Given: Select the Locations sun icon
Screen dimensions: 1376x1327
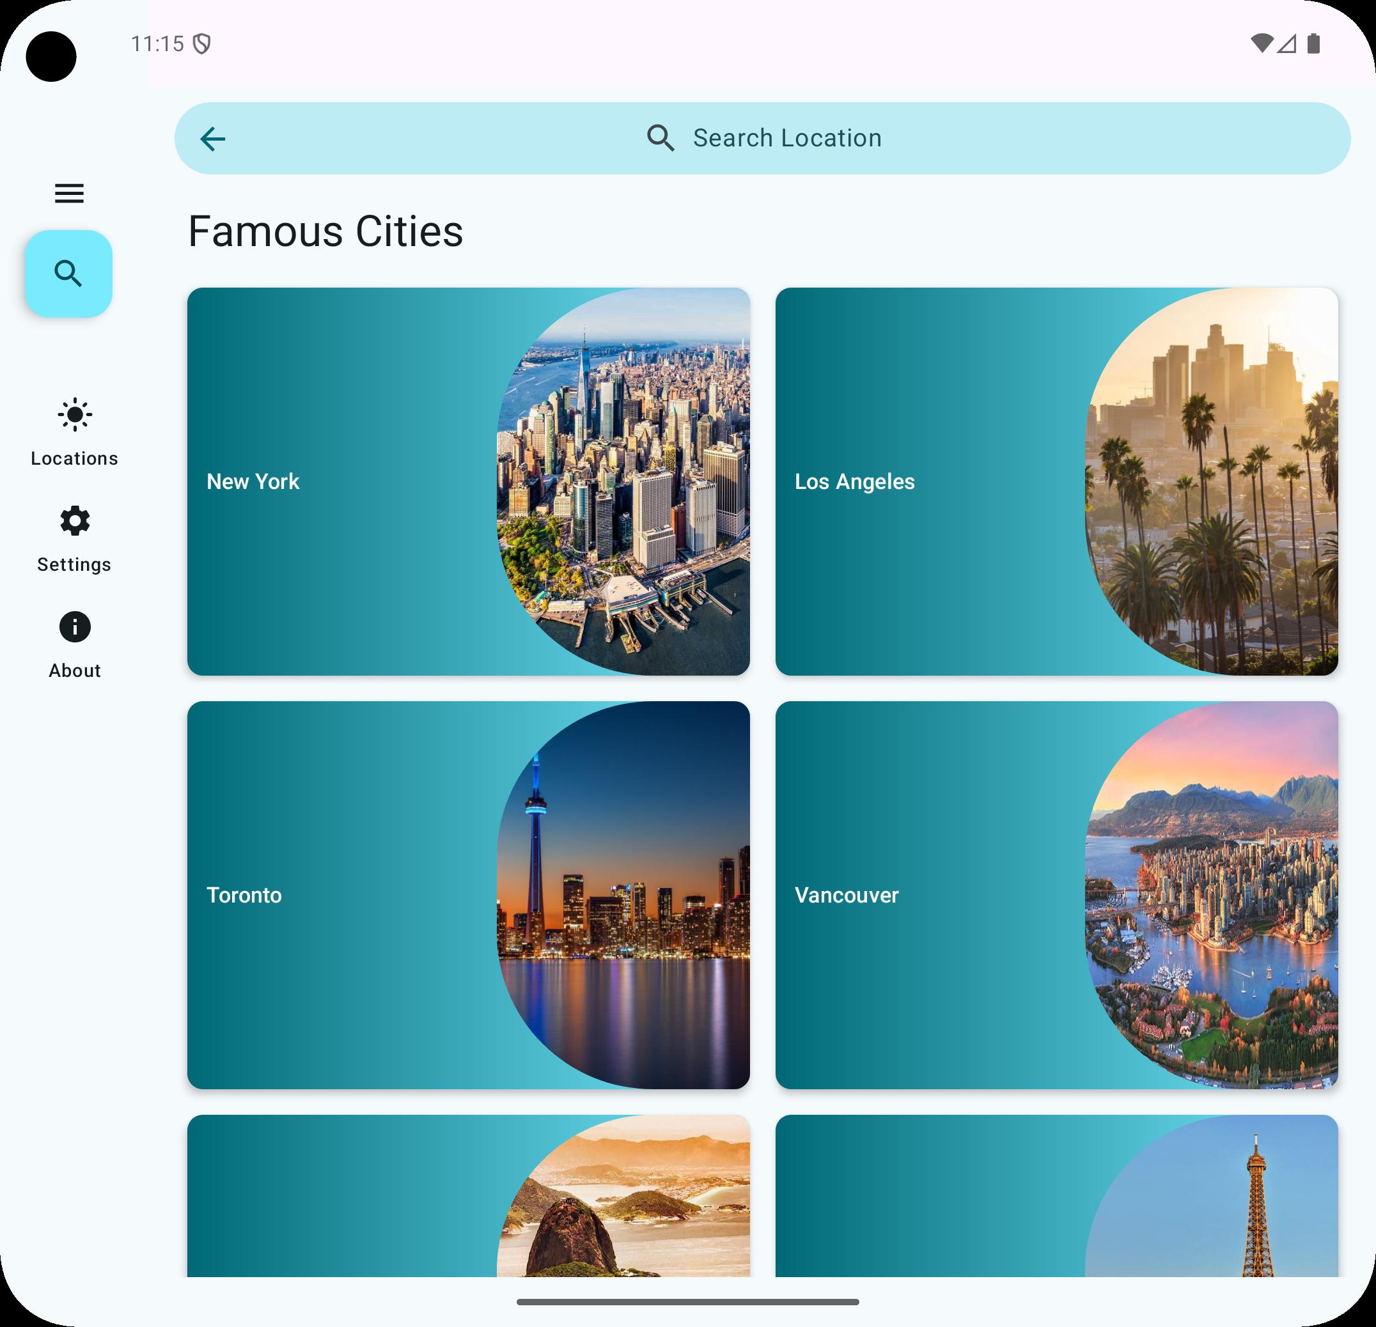Looking at the screenshot, I should (x=74, y=415).
